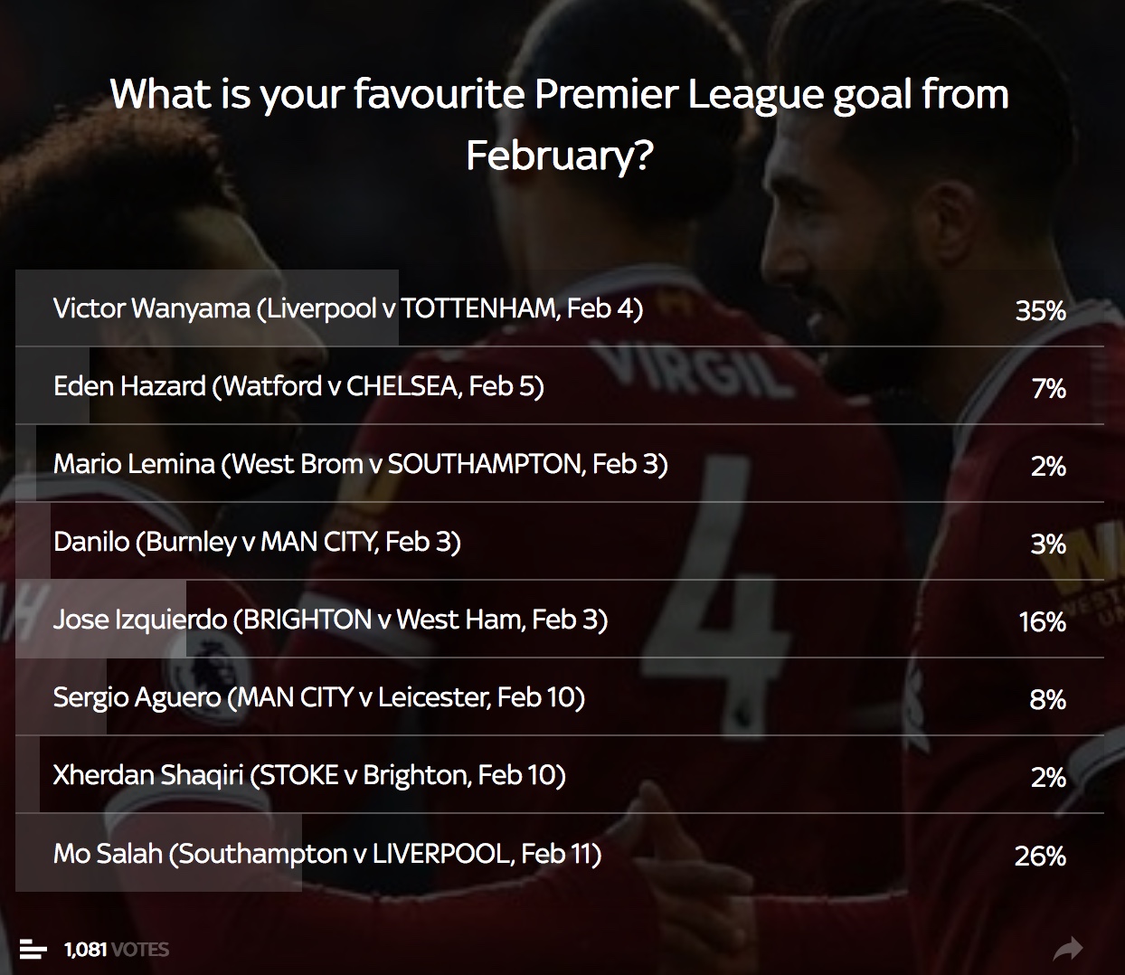
Task: Click the poll question heading
Action: pos(560,124)
